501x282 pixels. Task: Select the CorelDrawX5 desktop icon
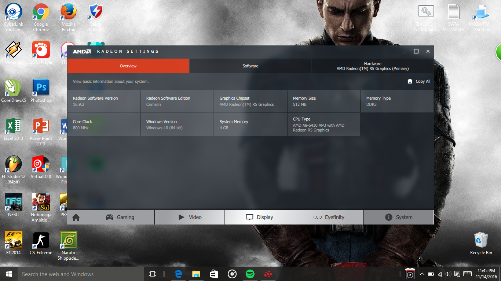(13, 90)
